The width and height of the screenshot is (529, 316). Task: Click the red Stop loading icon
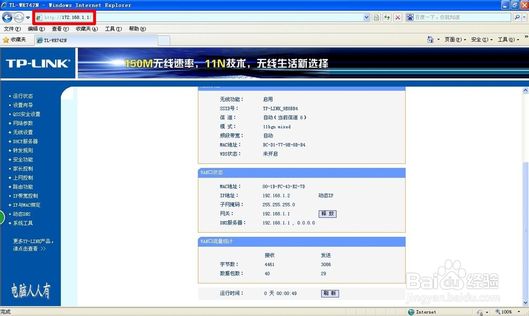pos(397,16)
